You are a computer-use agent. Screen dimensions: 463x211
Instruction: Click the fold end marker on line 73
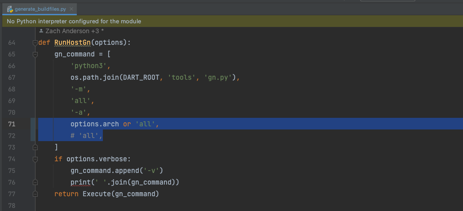pos(35,147)
